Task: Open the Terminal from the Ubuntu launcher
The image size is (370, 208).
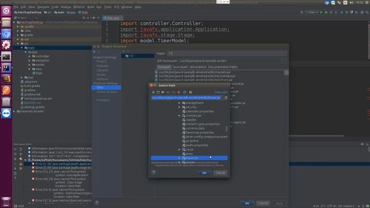Action: click(x=6, y=57)
